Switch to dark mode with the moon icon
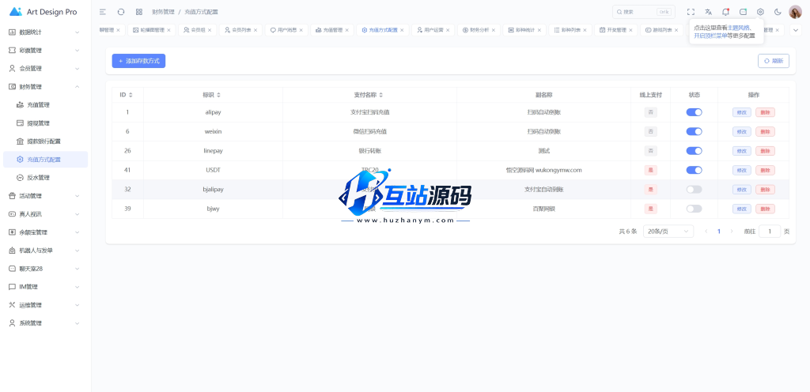 [778, 12]
